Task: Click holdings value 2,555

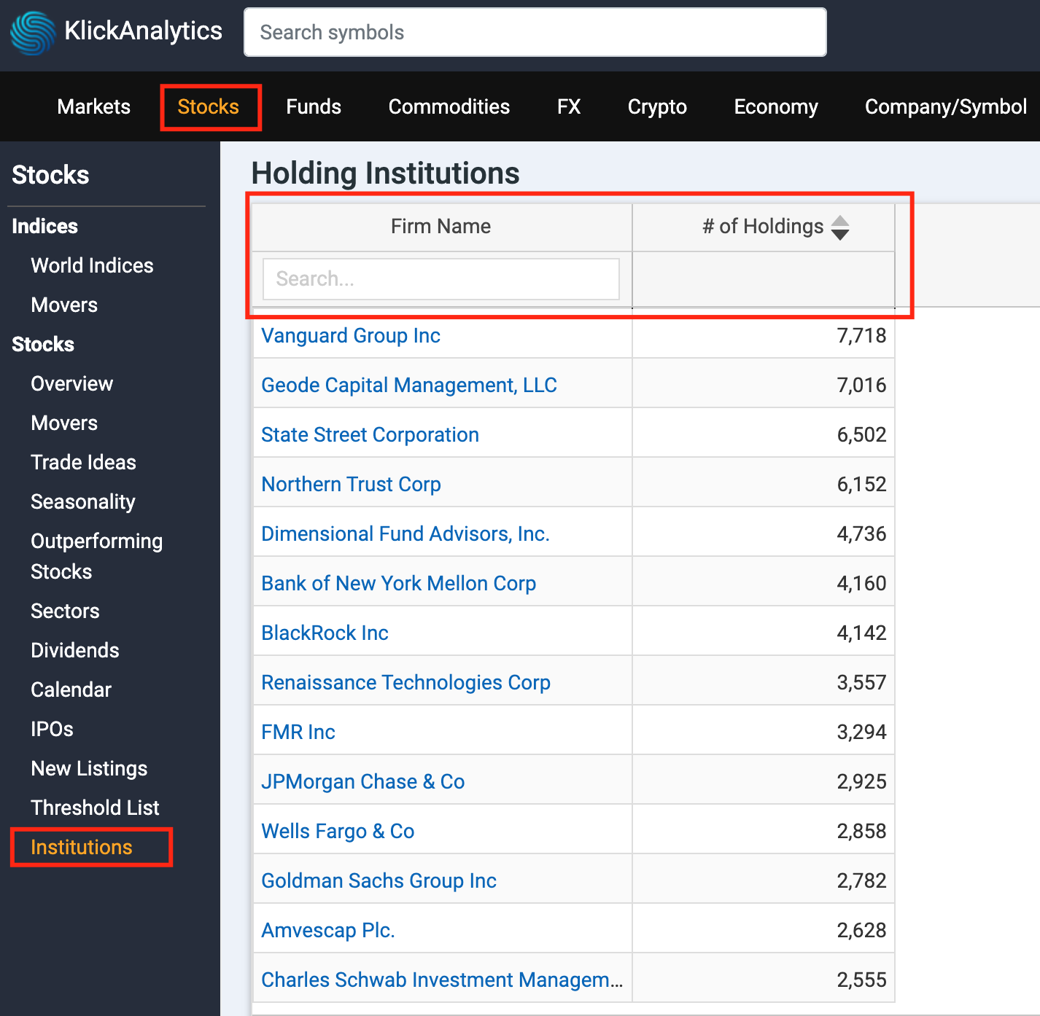Action: tap(861, 980)
